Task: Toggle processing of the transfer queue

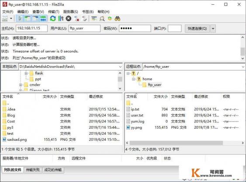Action: coord(61,18)
